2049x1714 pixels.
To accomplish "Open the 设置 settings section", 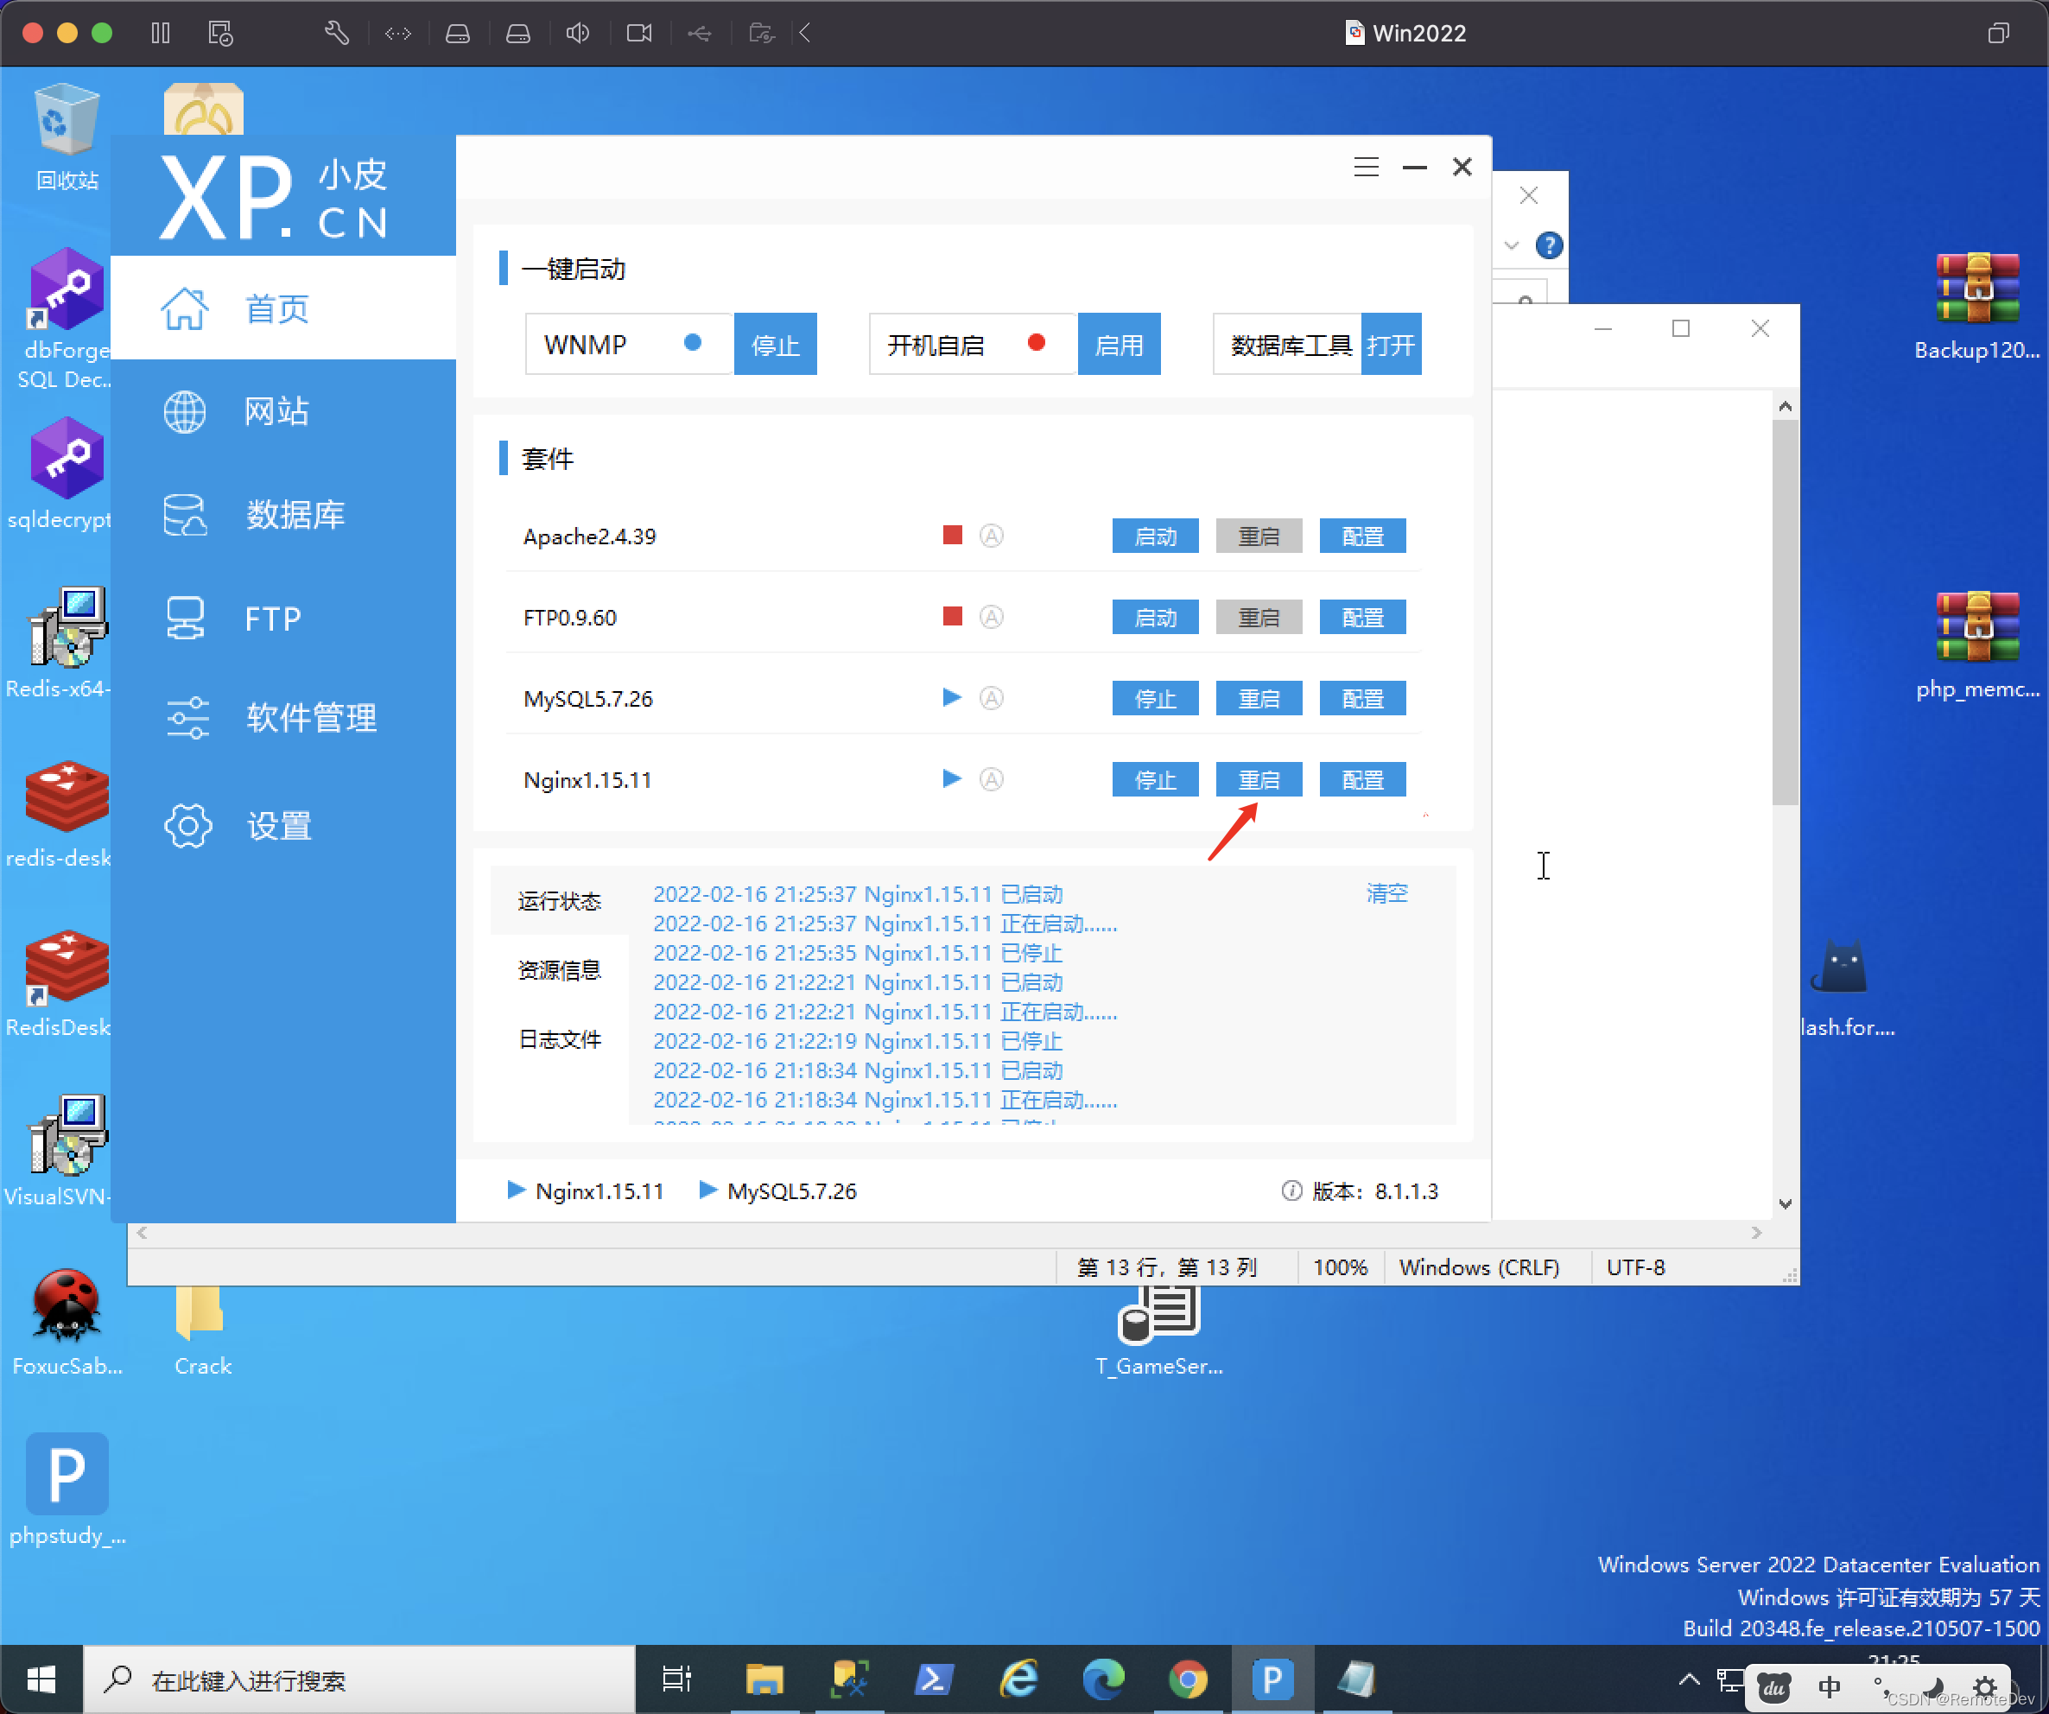I will point(283,826).
